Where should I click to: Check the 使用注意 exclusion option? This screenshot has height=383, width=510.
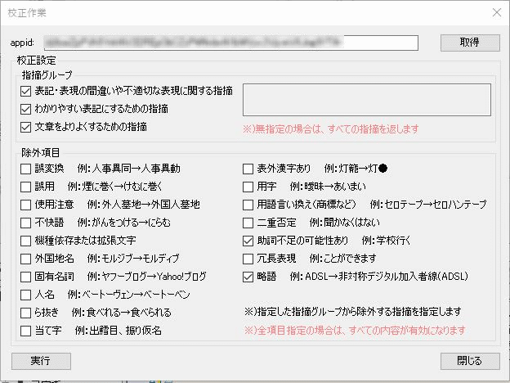tap(25, 205)
